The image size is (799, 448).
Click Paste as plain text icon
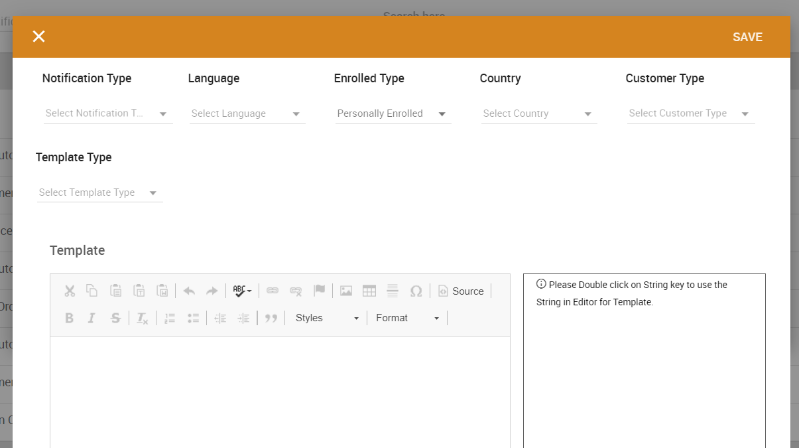click(x=139, y=291)
